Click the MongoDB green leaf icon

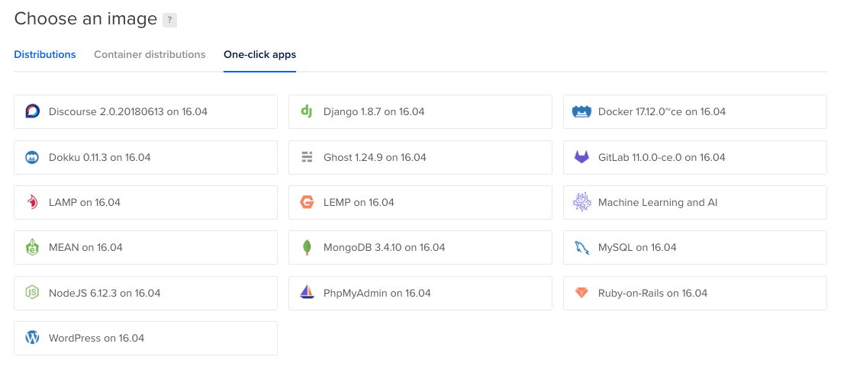307,248
